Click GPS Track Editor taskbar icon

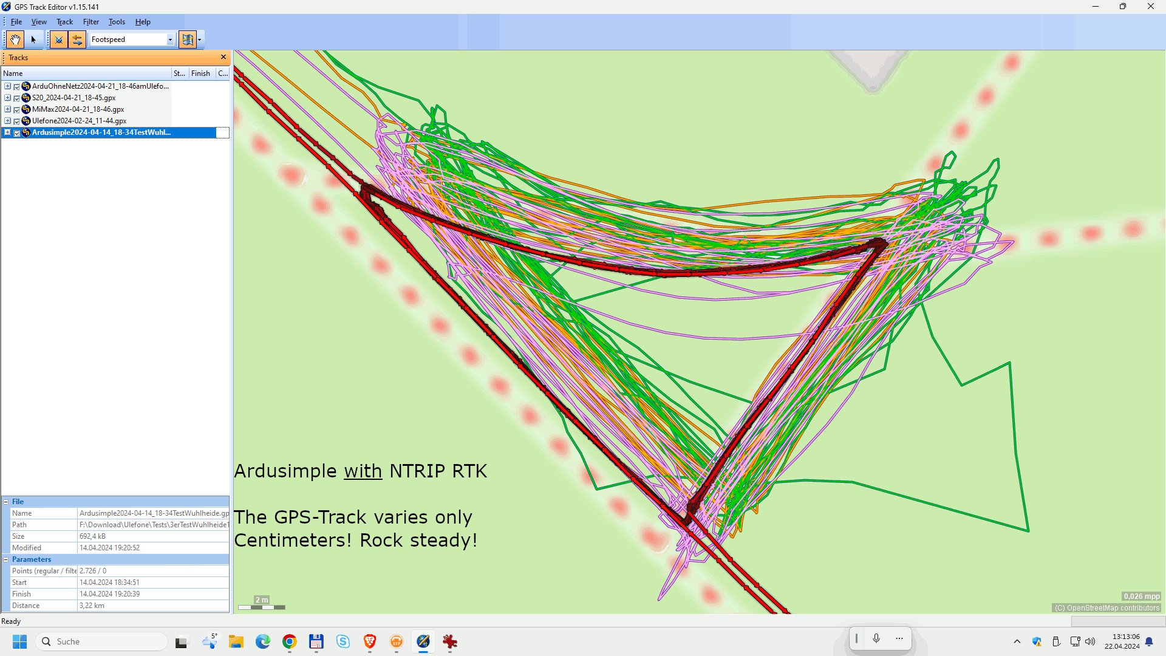(423, 641)
